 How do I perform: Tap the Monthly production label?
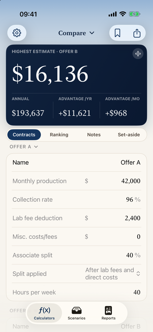pos(40,181)
